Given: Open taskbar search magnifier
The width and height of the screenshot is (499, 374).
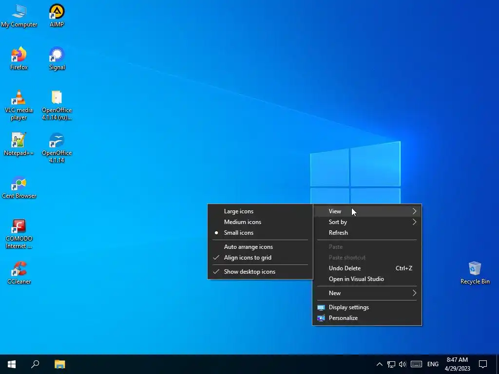Looking at the screenshot, I should [x=35, y=364].
